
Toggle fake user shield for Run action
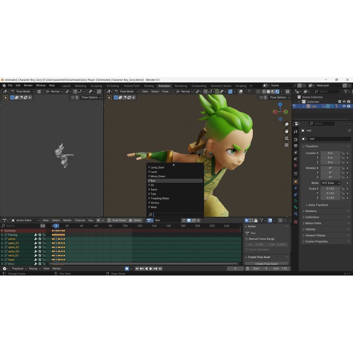[x=189, y=220]
